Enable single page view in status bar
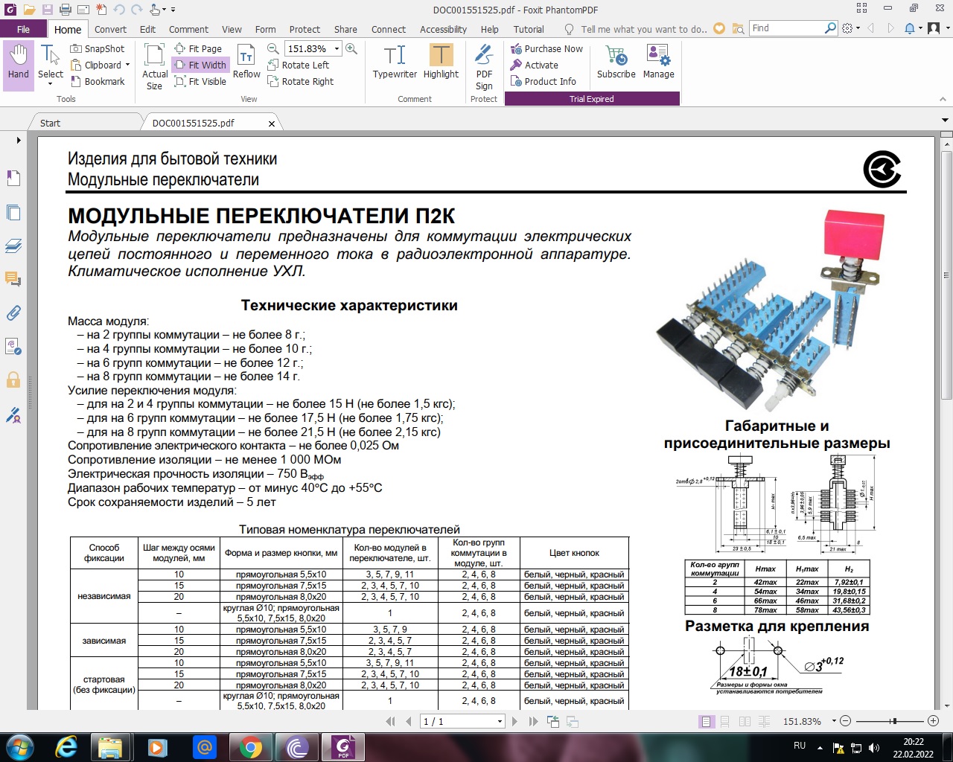The image size is (953, 762). pyautogui.click(x=706, y=722)
